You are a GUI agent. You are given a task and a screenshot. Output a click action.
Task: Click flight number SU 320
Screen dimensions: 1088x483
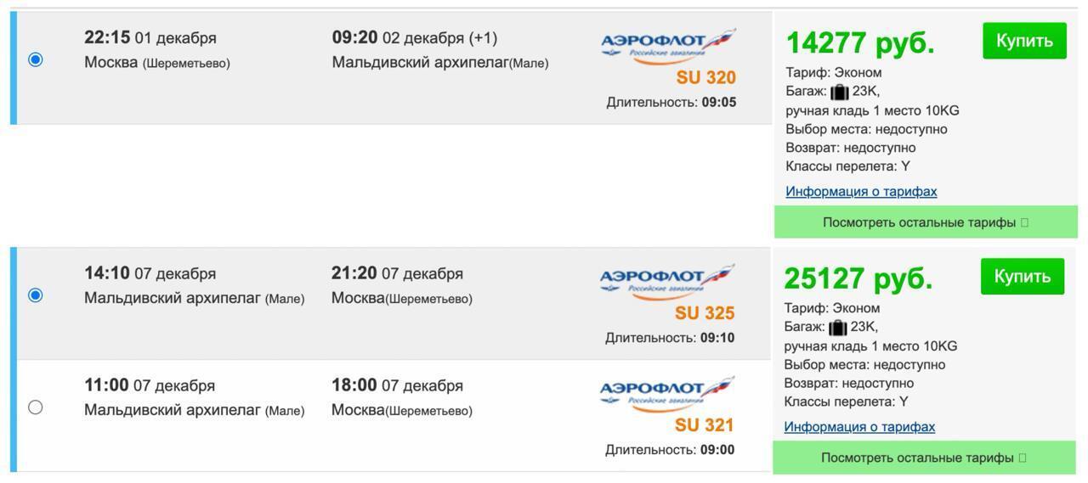(x=705, y=78)
